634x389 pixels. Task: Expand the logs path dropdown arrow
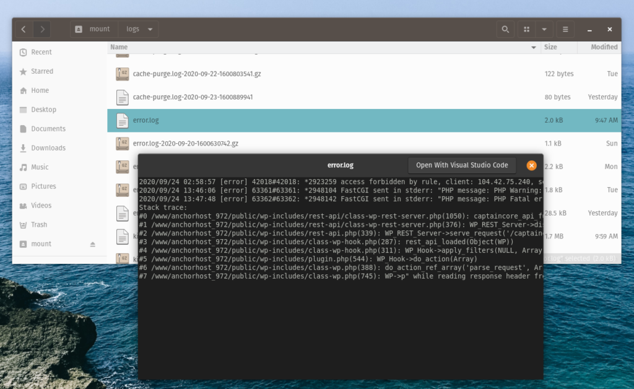pyautogui.click(x=150, y=29)
